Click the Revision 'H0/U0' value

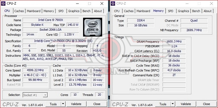[97, 51]
